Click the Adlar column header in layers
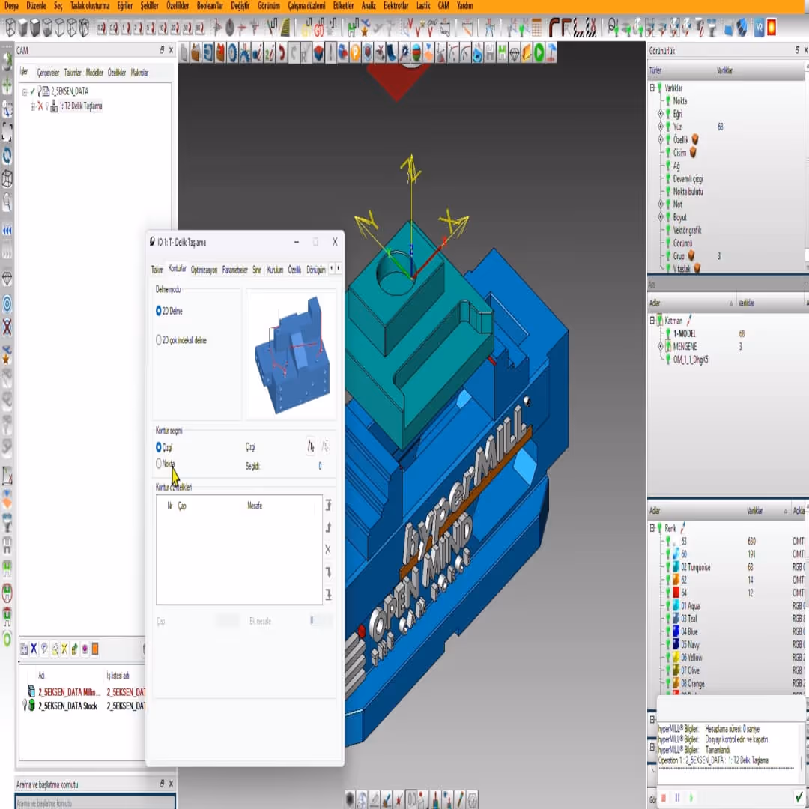Screen dimensions: 809x809 pos(691,303)
